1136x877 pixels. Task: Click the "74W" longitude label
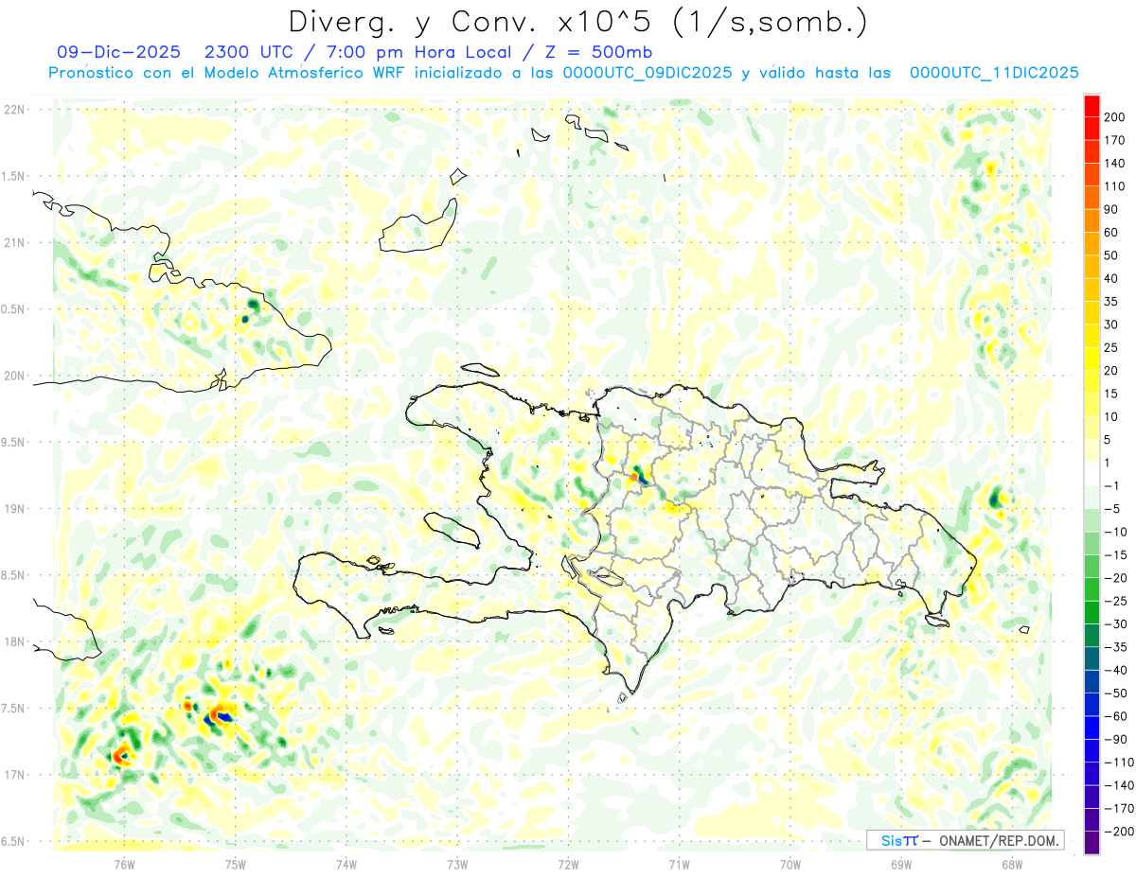[x=346, y=864]
